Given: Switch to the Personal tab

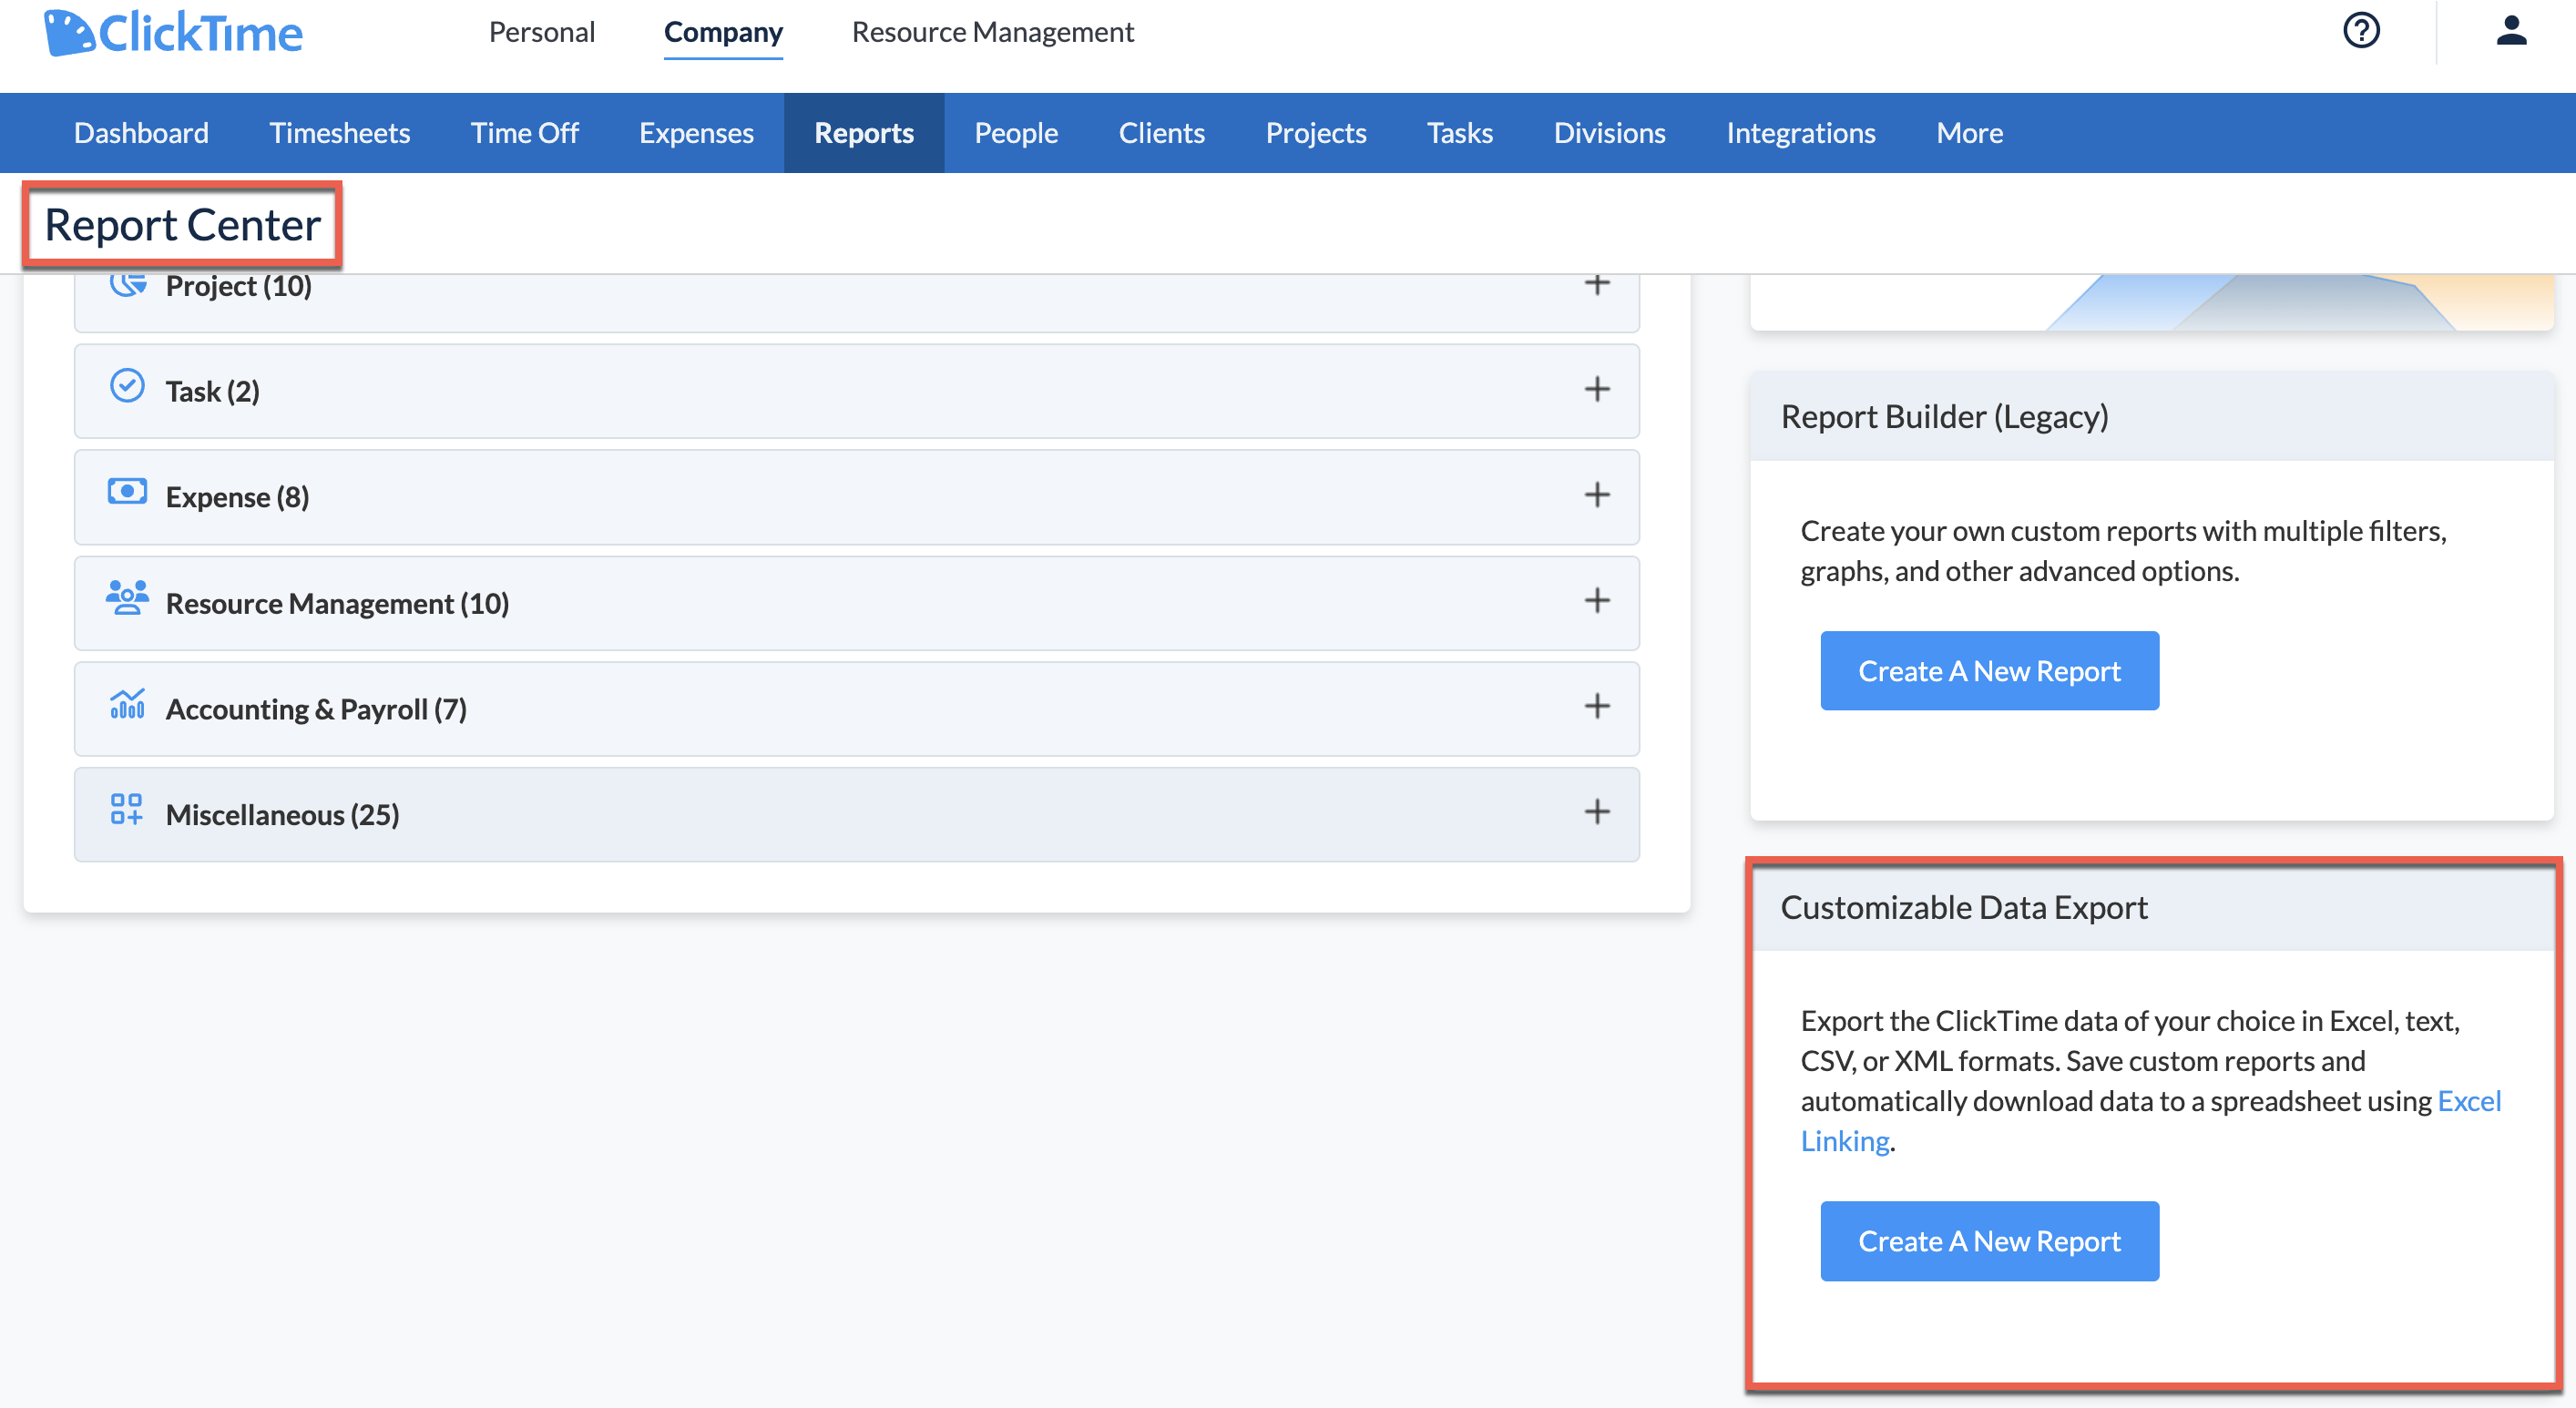Looking at the screenshot, I should pos(542,32).
